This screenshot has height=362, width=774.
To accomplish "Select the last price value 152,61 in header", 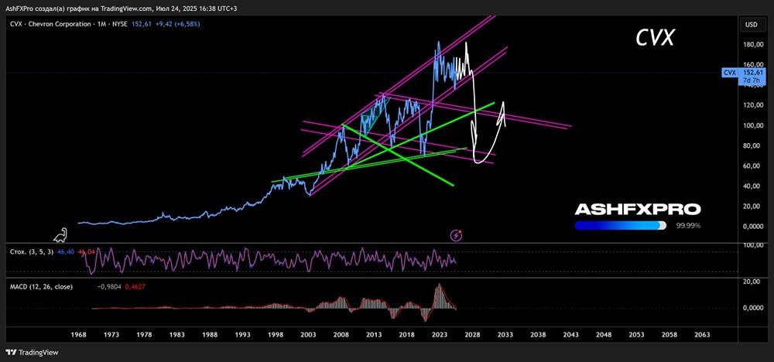I will (x=141, y=24).
